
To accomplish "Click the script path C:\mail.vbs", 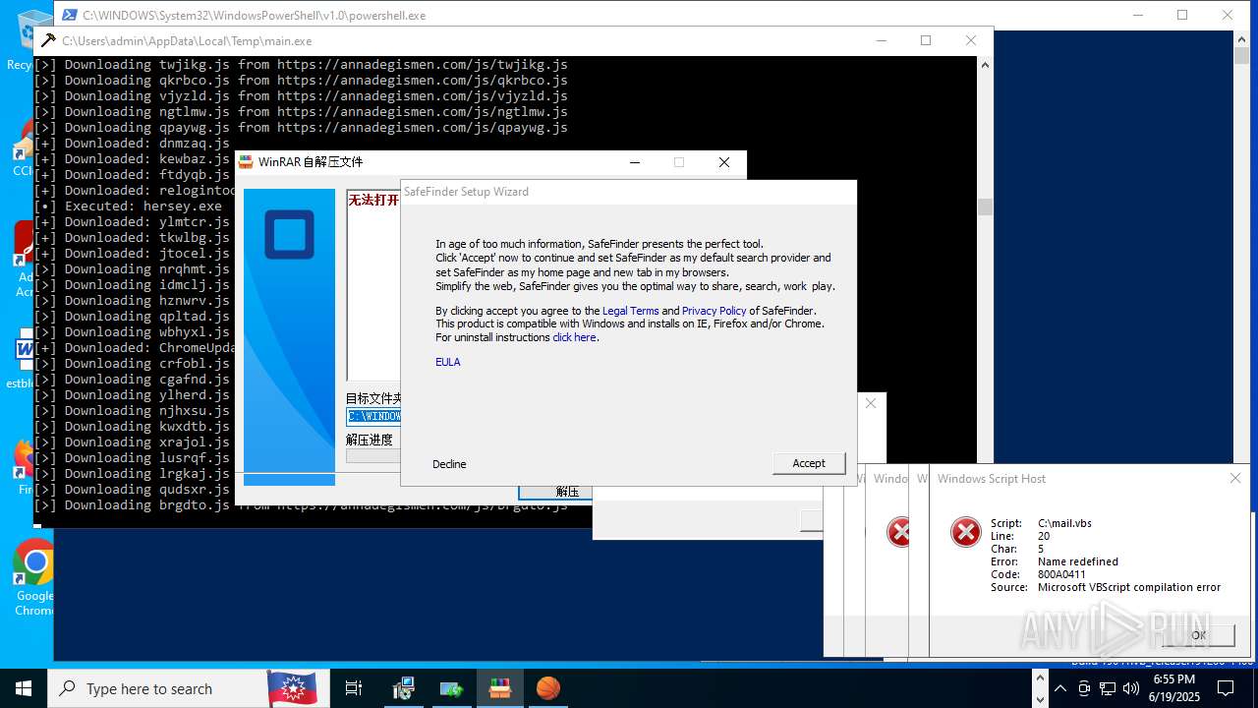I will point(1064,523).
